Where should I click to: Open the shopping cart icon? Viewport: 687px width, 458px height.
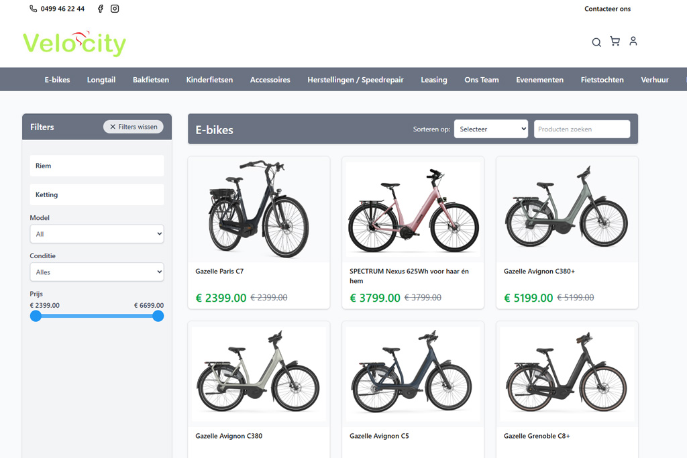(x=615, y=42)
